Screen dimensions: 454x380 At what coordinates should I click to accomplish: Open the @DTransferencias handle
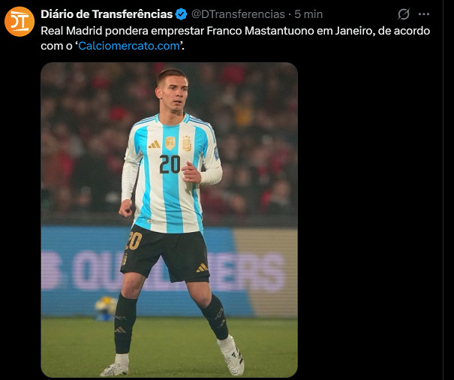(x=238, y=14)
